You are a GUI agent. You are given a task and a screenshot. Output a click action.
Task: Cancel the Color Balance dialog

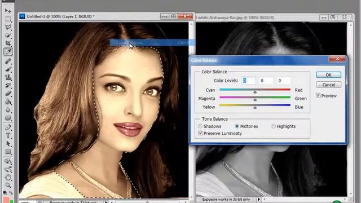pos(328,85)
